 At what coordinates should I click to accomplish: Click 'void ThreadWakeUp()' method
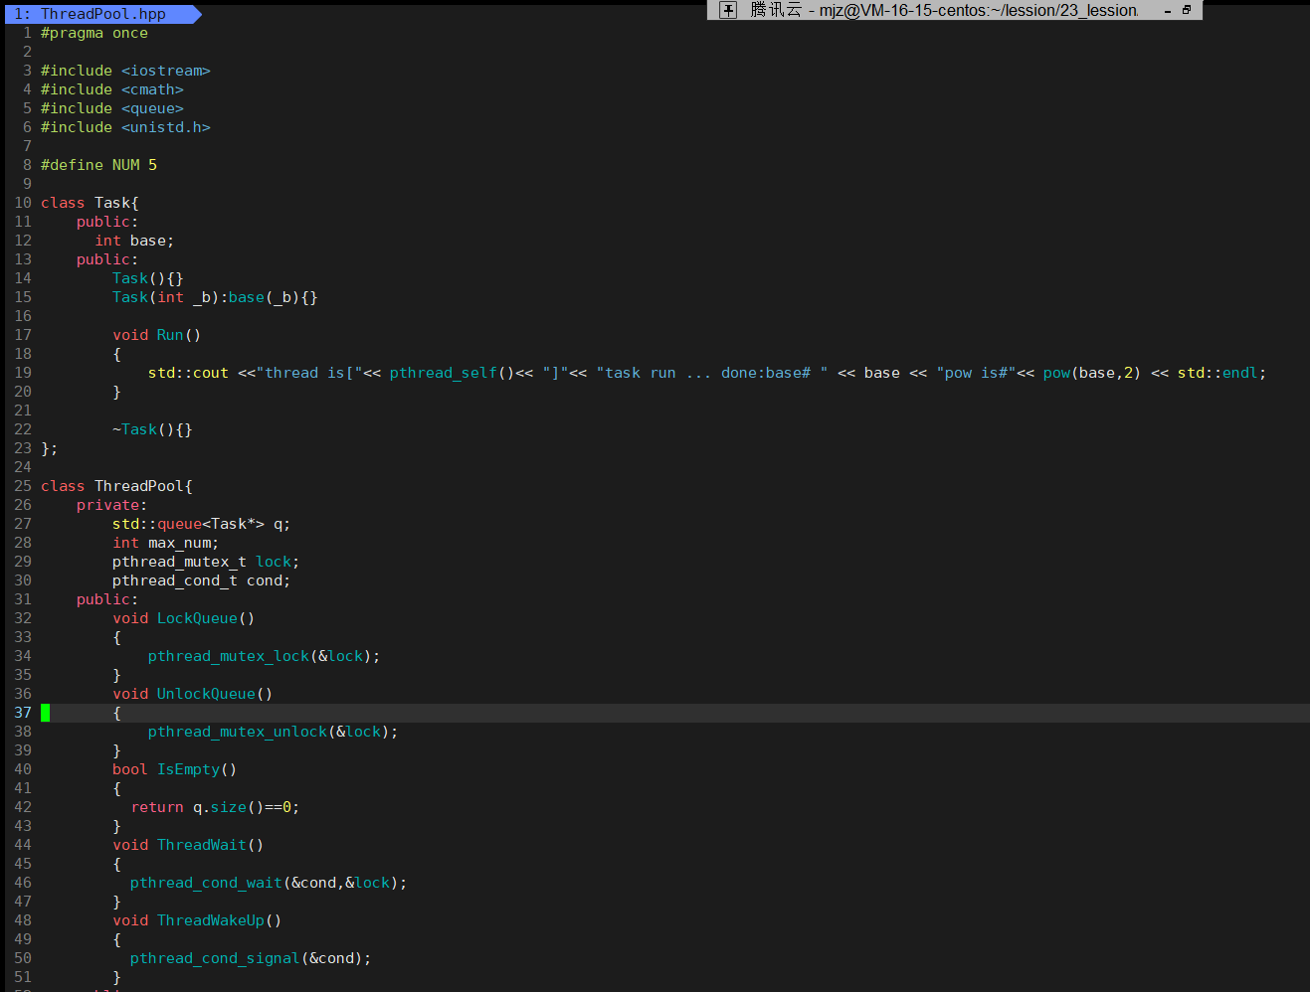tap(197, 920)
